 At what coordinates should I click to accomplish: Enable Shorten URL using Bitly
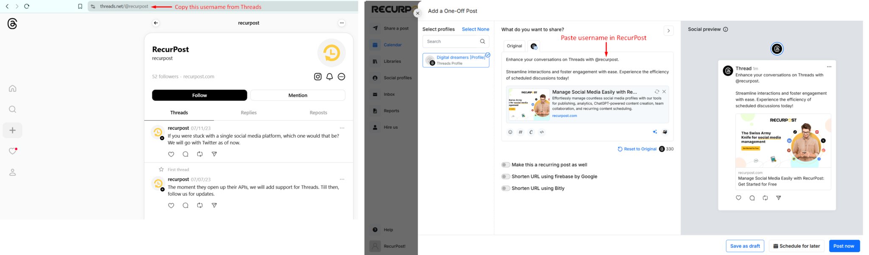tap(505, 188)
